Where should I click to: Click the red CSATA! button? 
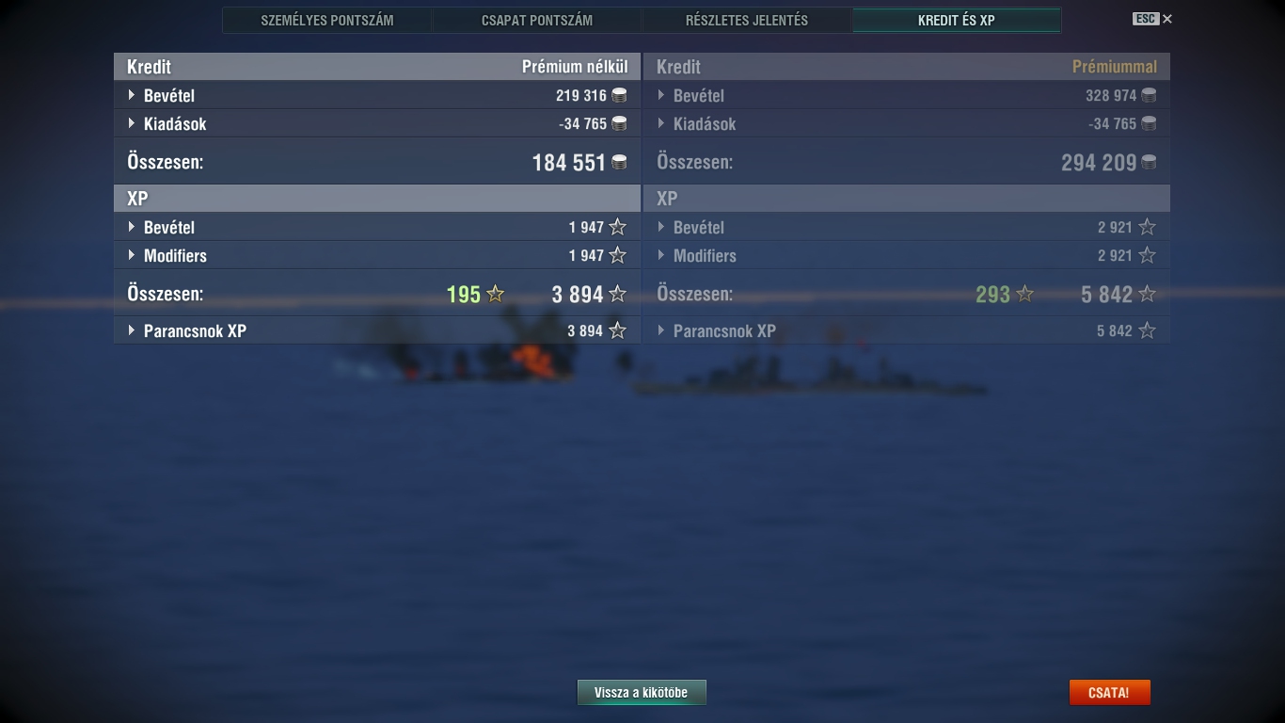(x=1109, y=693)
